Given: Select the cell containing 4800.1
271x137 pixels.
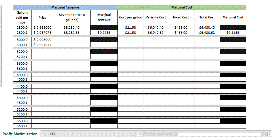Looking at the screenshot, I should pyautogui.click(x=22, y=102).
